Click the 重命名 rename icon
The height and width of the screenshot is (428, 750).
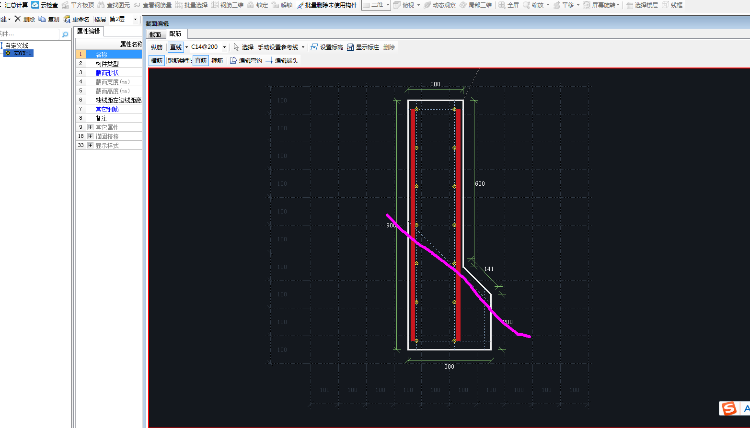click(67, 19)
